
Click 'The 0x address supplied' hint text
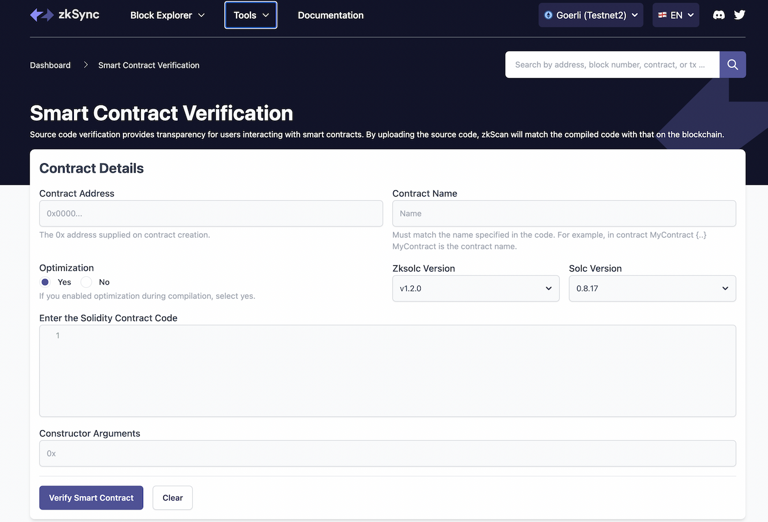coord(125,235)
